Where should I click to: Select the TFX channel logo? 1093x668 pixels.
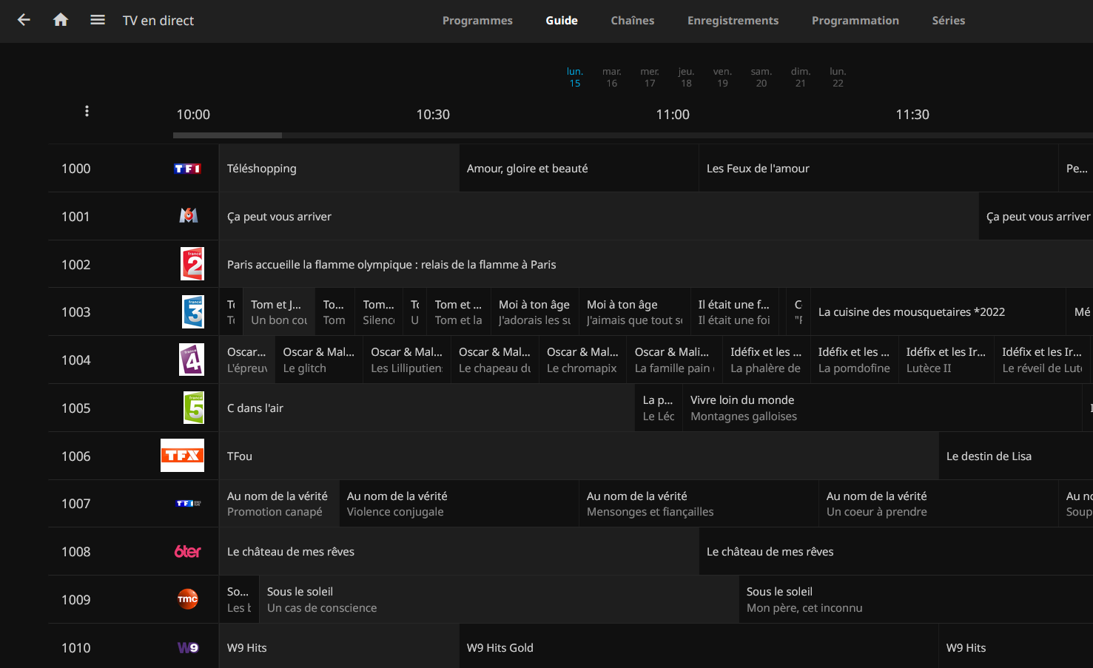[x=182, y=456]
